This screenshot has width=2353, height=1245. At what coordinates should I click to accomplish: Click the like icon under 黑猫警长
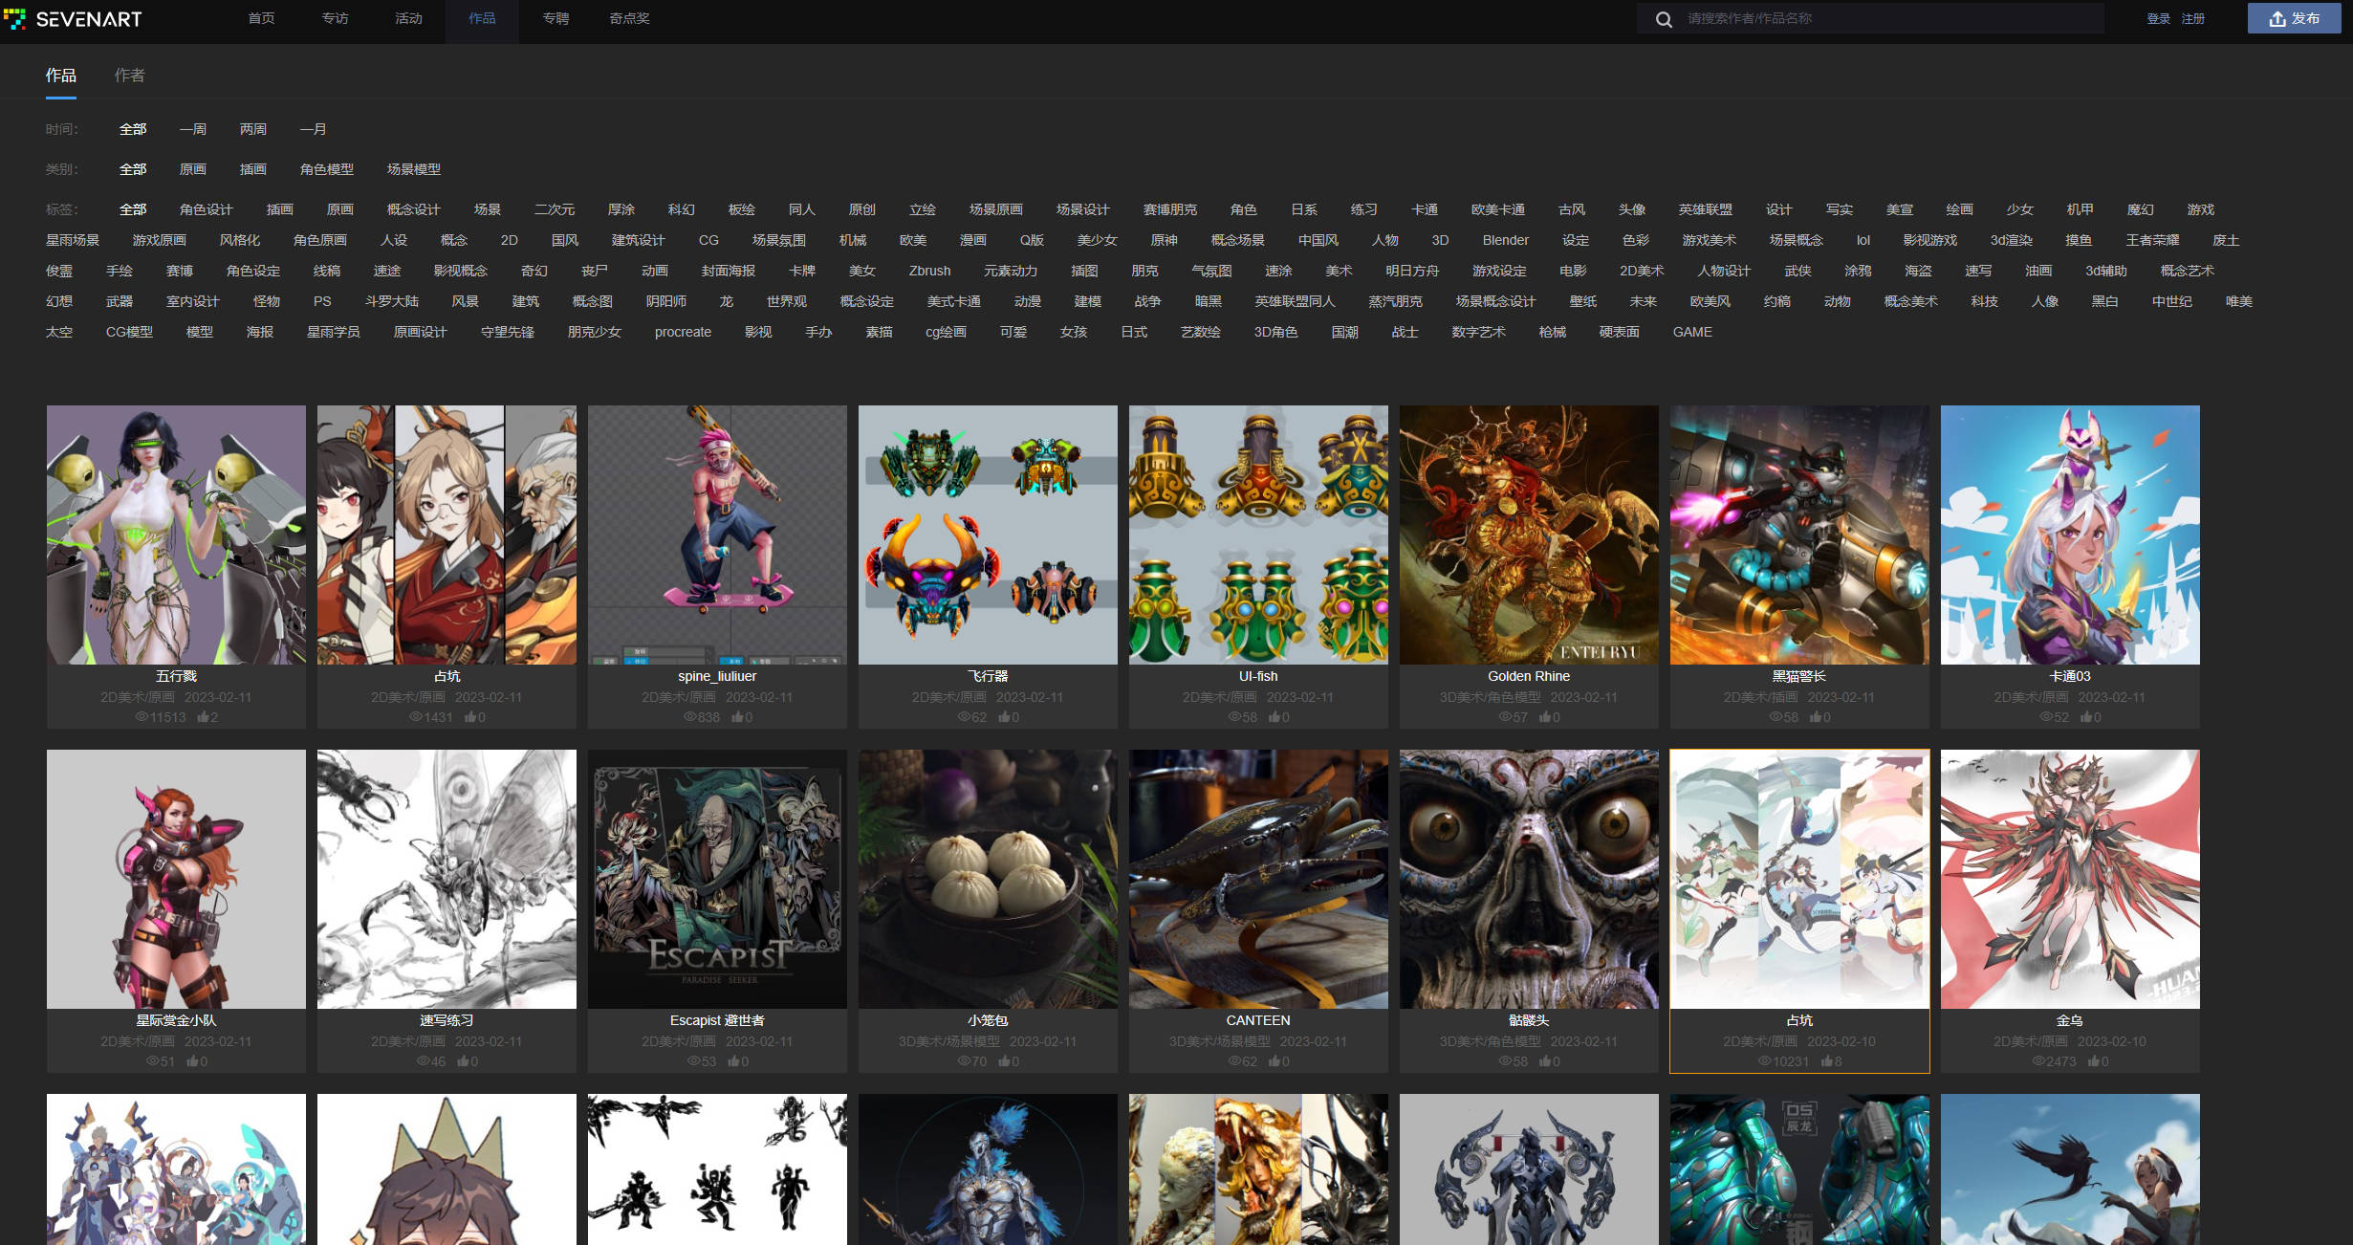point(1816,717)
